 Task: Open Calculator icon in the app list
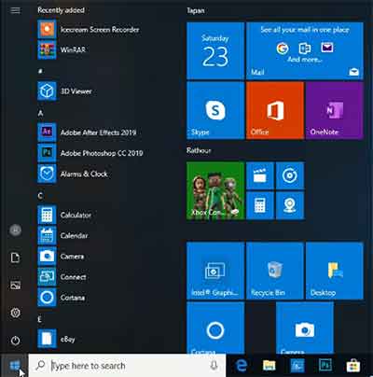(x=47, y=215)
